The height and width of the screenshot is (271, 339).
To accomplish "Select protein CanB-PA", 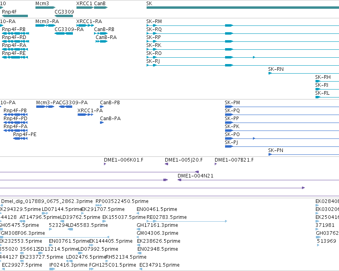I will point(102,123).
